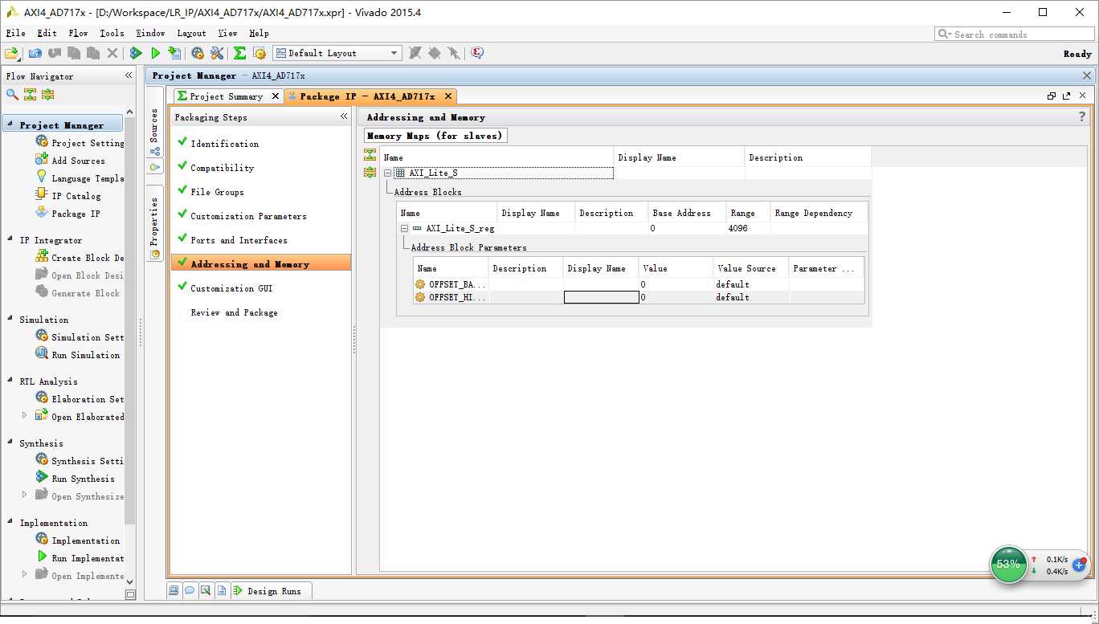The width and height of the screenshot is (1099, 624).
Task: Click the Tcl Console icon in the bottom bar
Action: pyautogui.click(x=174, y=590)
